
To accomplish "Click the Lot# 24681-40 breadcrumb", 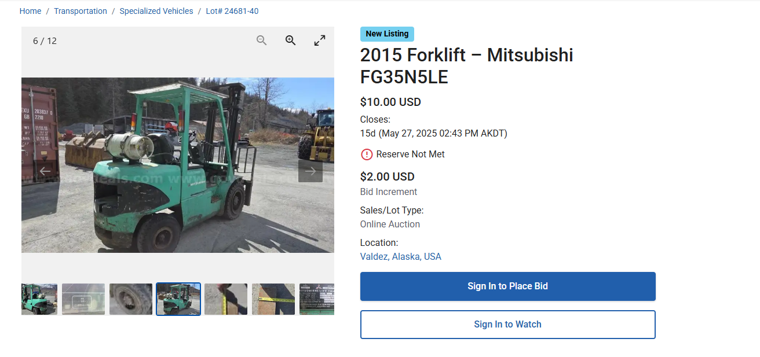I will click(232, 11).
